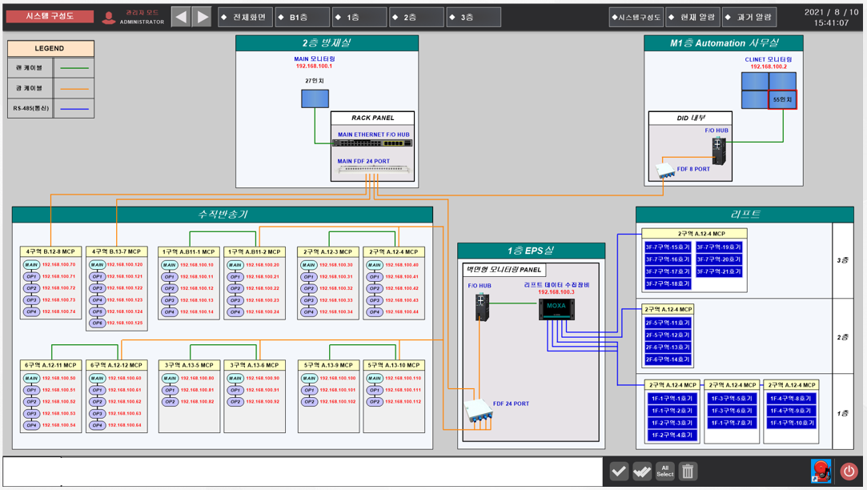
Task: Click the back arrow navigation button
Action: pos(182,17)
